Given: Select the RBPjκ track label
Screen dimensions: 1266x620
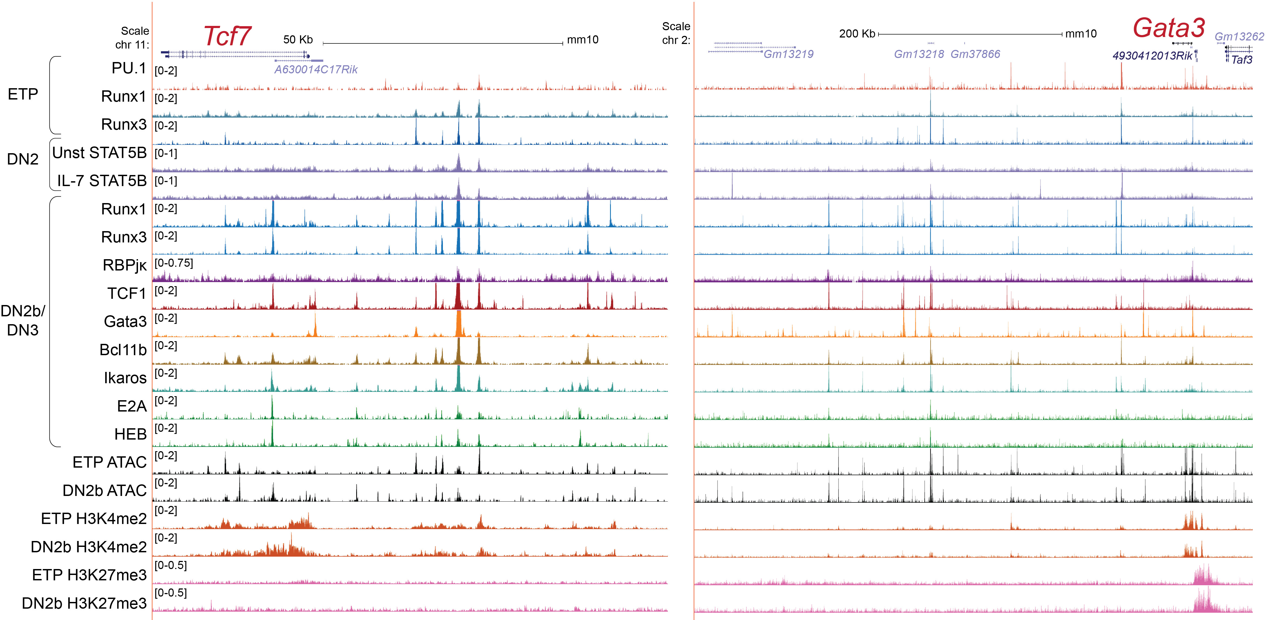Looking at the screenshot, I should [x=124, y=266].
